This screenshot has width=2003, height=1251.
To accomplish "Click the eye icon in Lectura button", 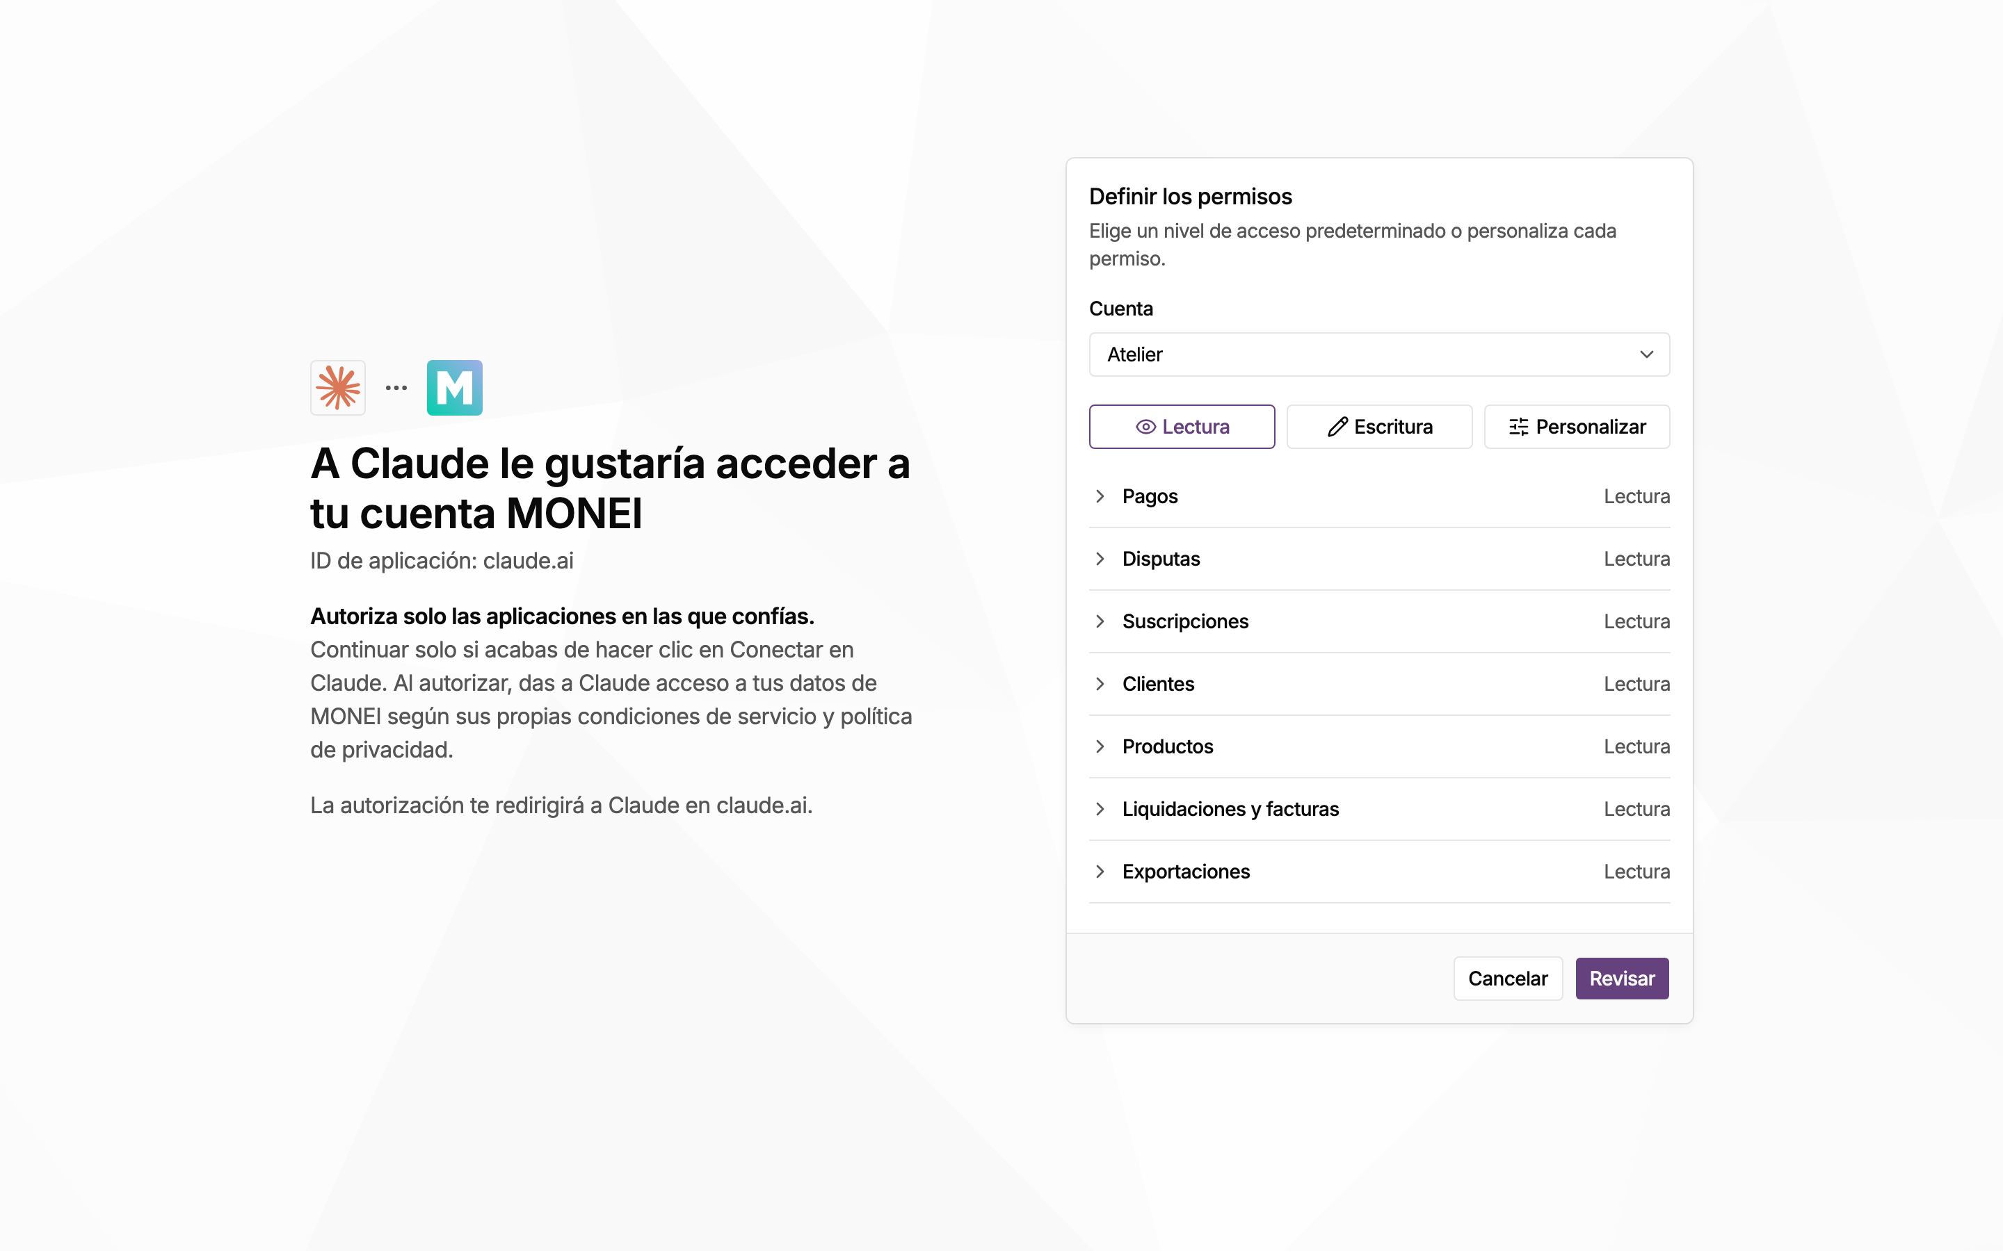I will tap(1145, 427).
